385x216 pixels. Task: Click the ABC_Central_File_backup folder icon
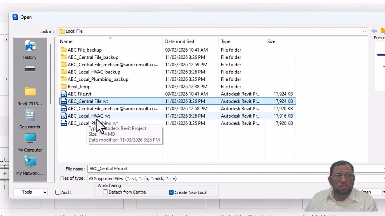[63, 57]
